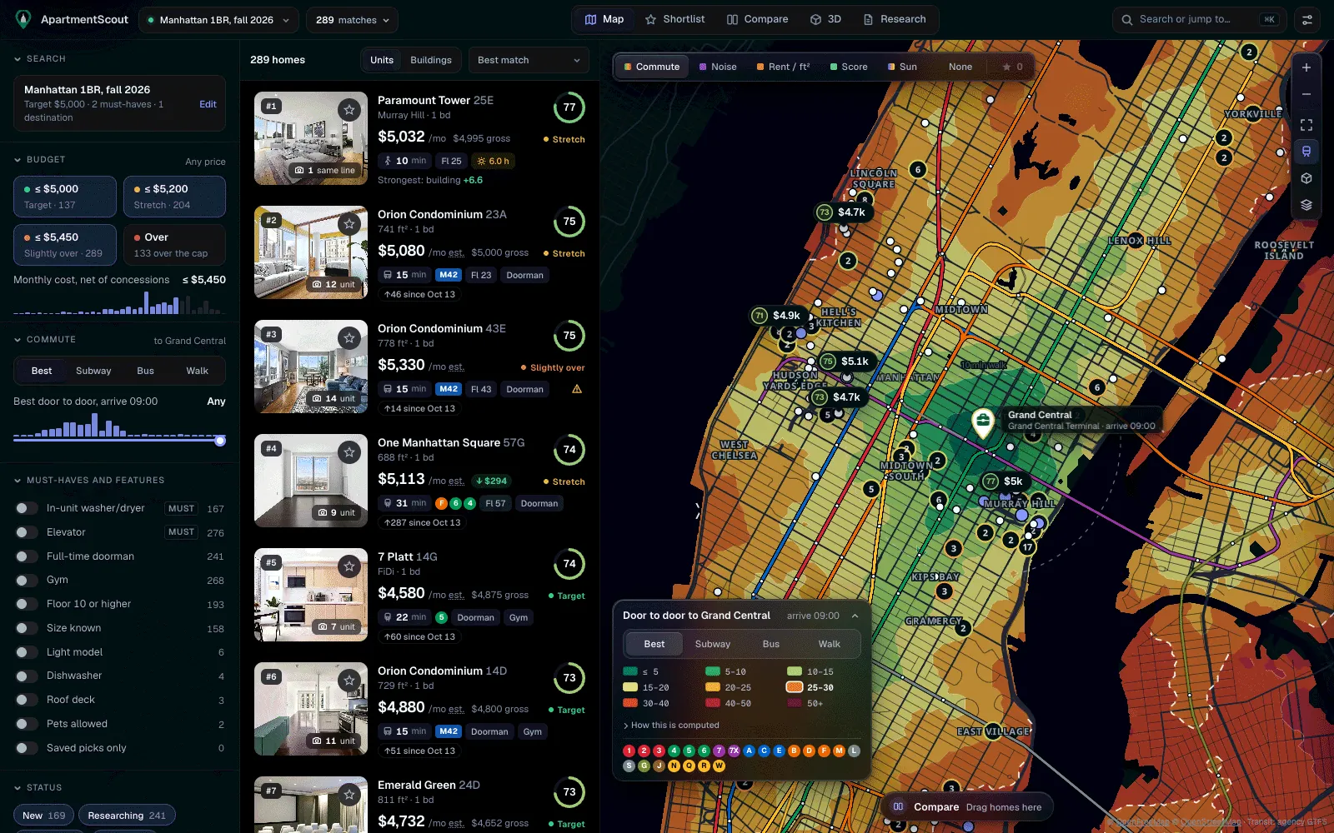Select the ≤ $5,200 Stretch budget
The height and width of the screenshot is (833, 1334).
[x=174, y=197]
